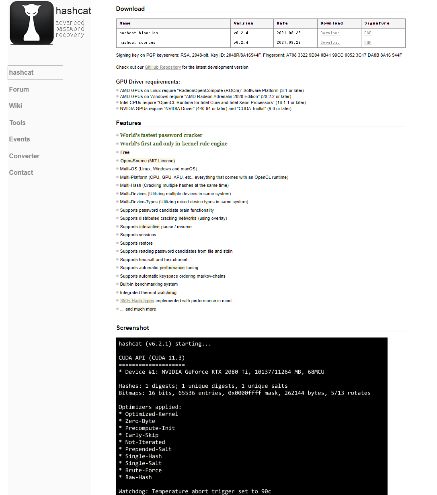This screenshot has width=437, height=495.
Task: Click 'Multi-OS (Linux, Windows and macOS)' feature
Action: click(x=158, y=169)
